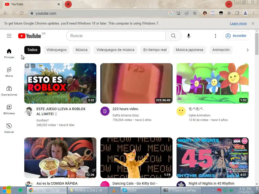
Task: Select the Todos filter chip
Action: [32, 50]
